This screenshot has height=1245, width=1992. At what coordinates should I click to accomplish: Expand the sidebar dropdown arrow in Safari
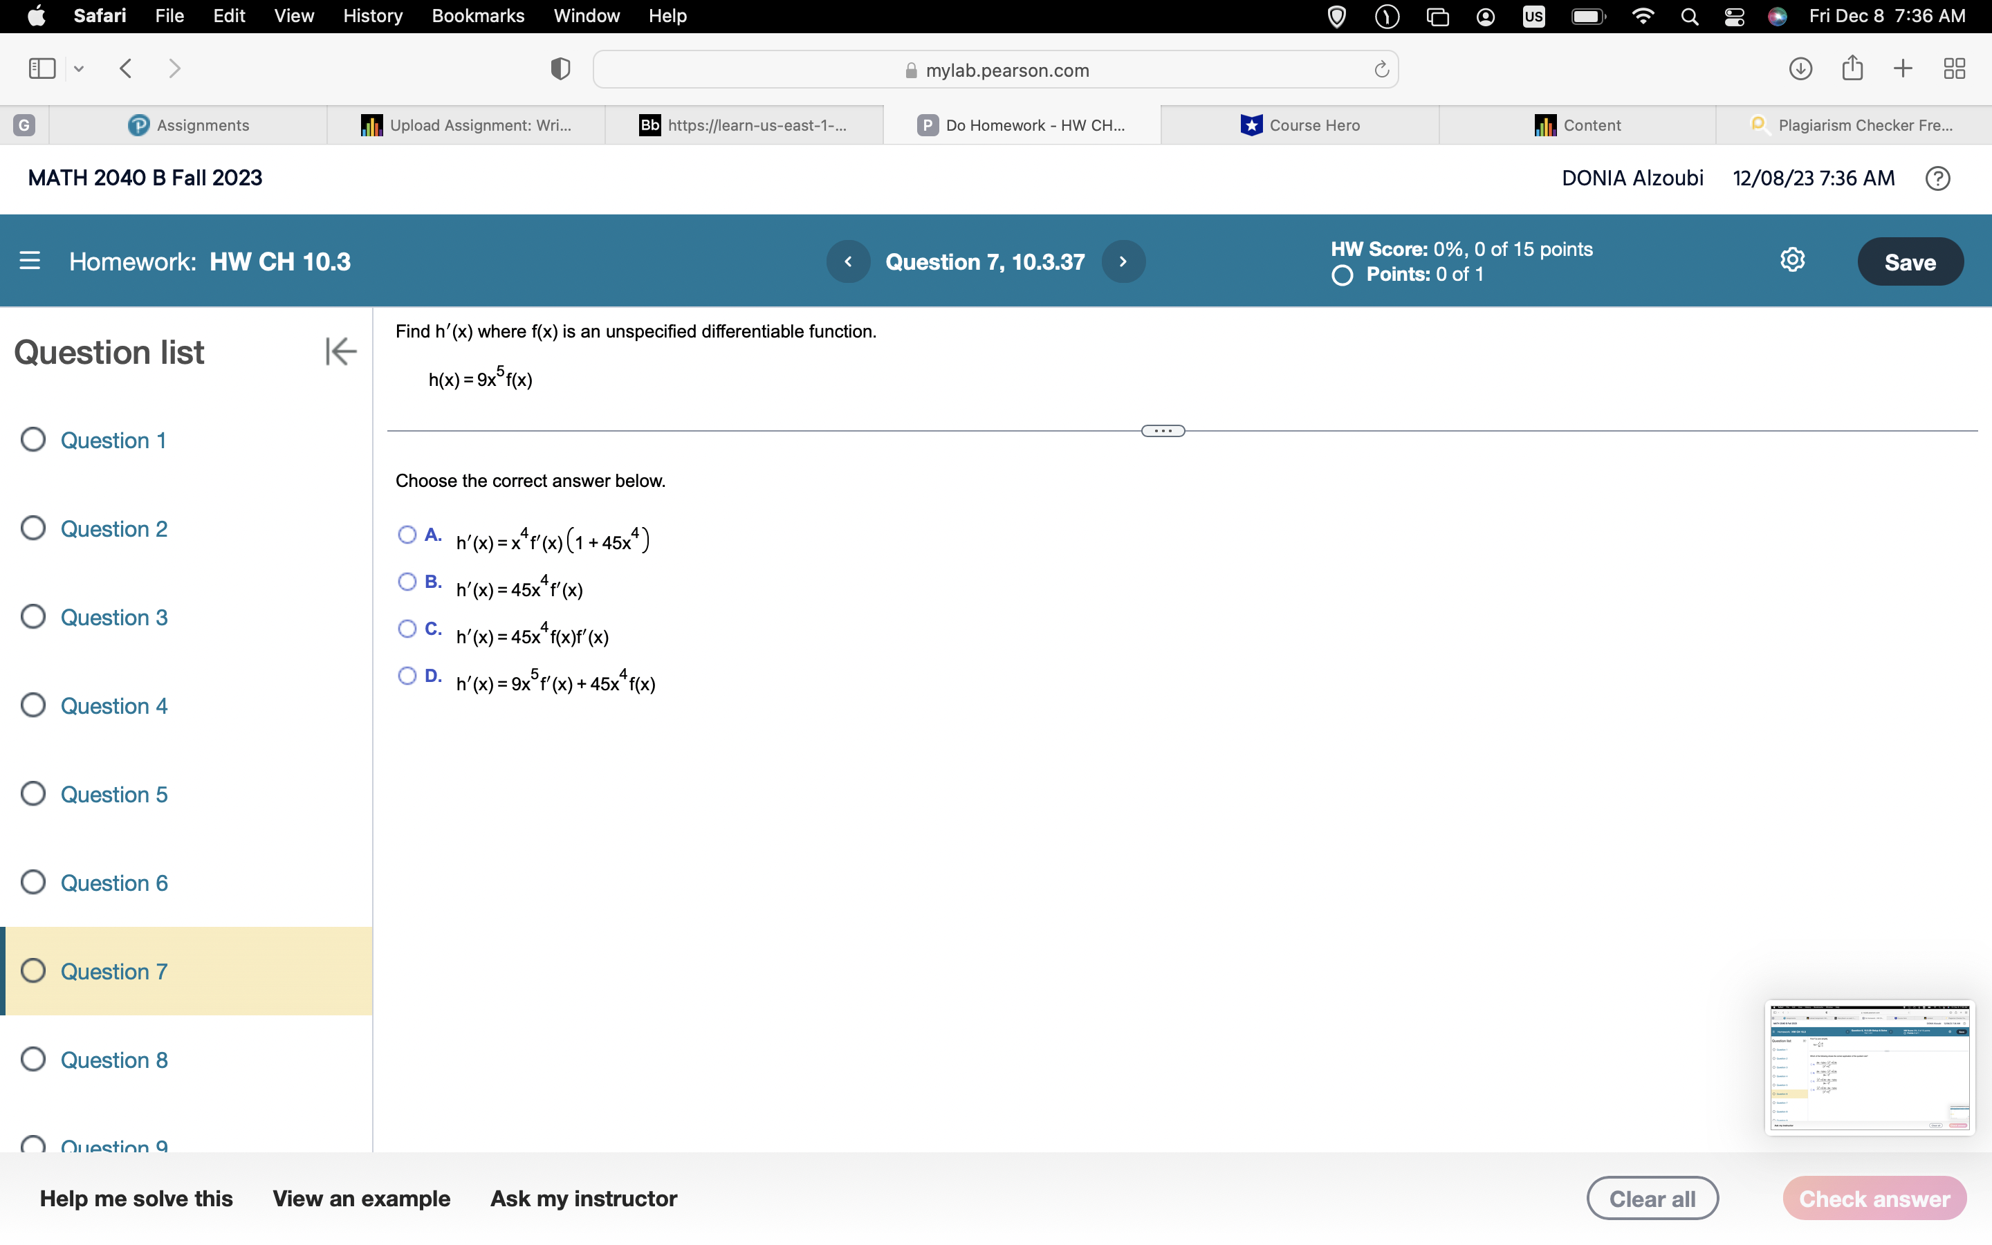point(79,69)
